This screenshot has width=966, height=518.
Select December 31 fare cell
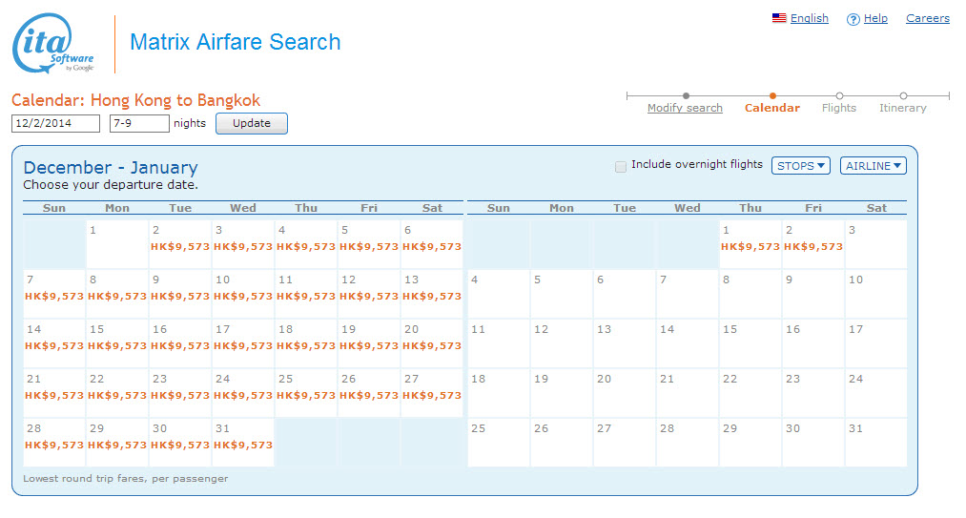click(x=243, y=445)
